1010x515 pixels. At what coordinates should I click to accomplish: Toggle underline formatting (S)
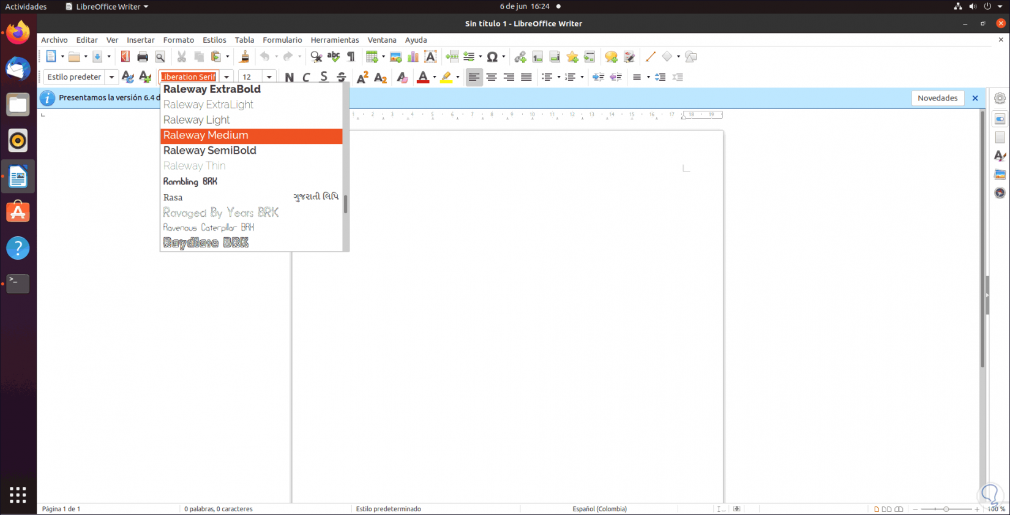(x=324, y=77)
